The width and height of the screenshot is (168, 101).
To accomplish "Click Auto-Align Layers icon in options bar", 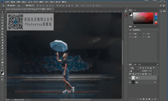I will [77, 6].
